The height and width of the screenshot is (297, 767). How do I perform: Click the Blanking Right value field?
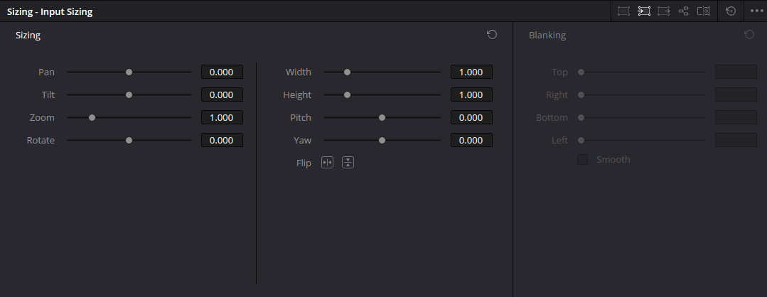click(736, 95)
